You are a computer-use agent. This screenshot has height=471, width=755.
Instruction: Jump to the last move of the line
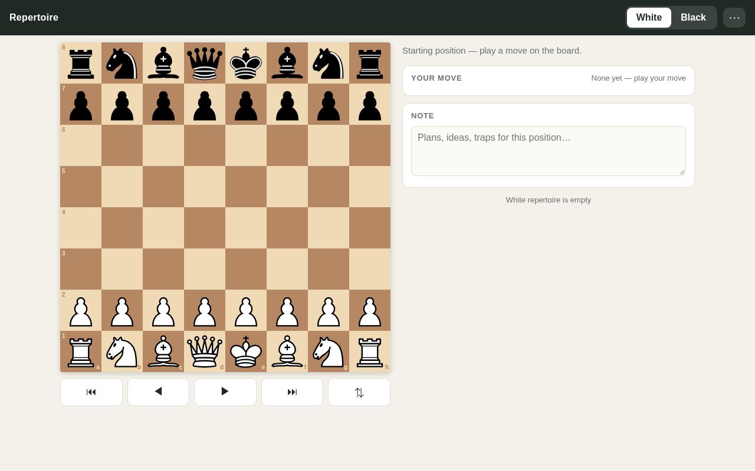pos(292,392)
